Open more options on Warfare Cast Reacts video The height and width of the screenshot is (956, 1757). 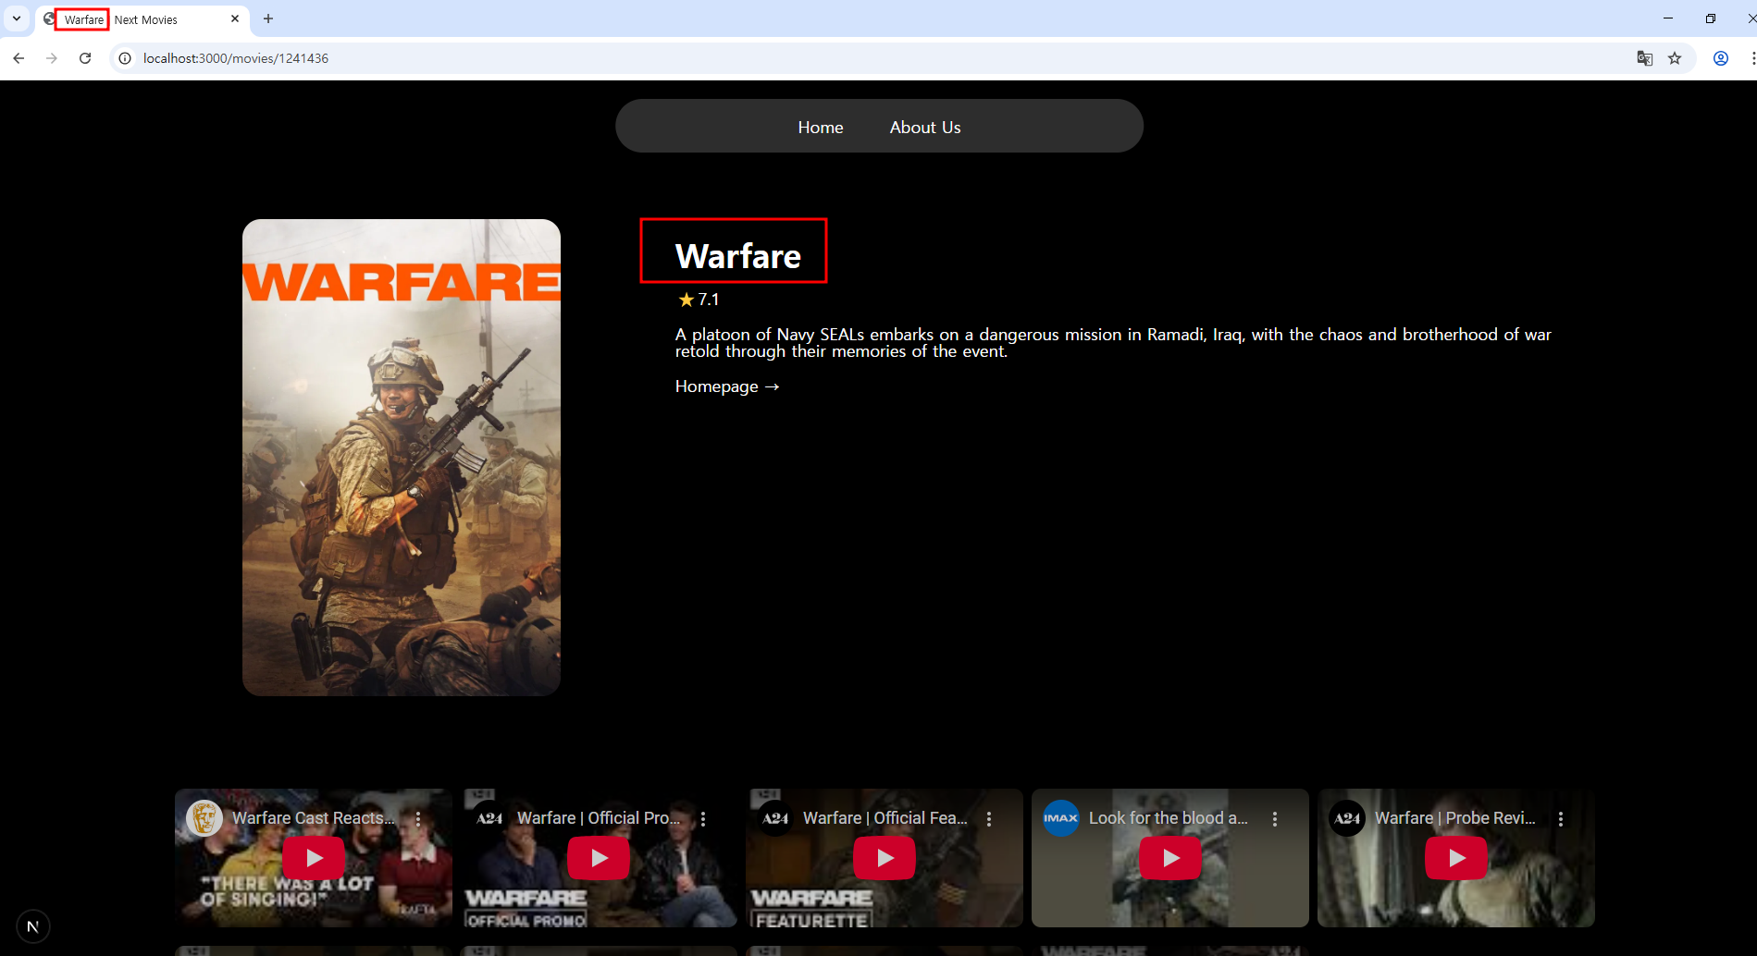[x=418, y=819]
